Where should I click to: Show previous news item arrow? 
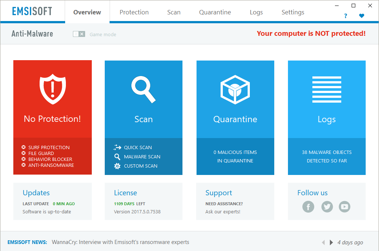(x=323, y=243)
